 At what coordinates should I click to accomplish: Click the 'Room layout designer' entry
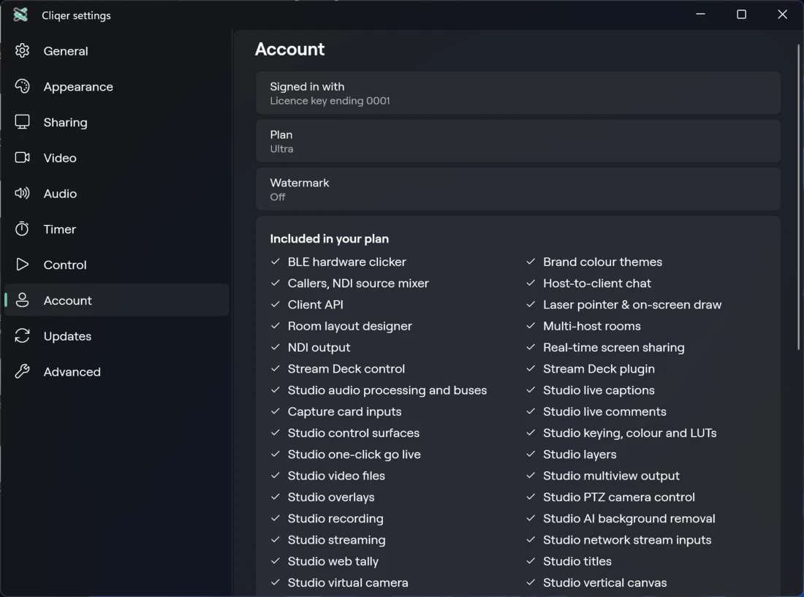tap(349, 326)
